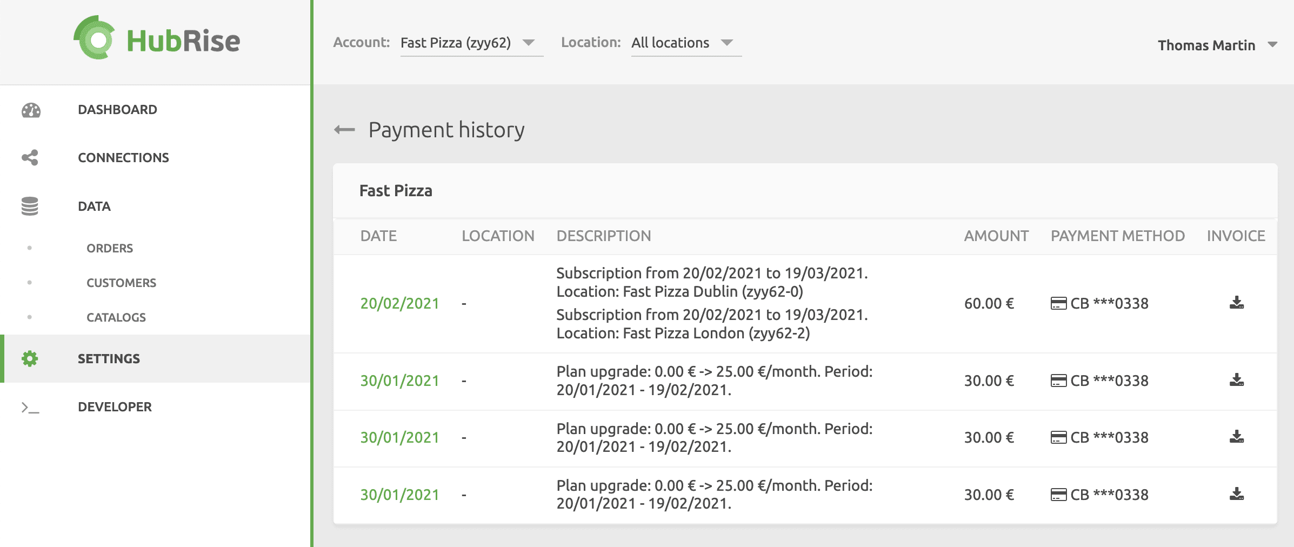Click the Settings gear icon
1294x547 pixels.
click(x=29, y=358)
